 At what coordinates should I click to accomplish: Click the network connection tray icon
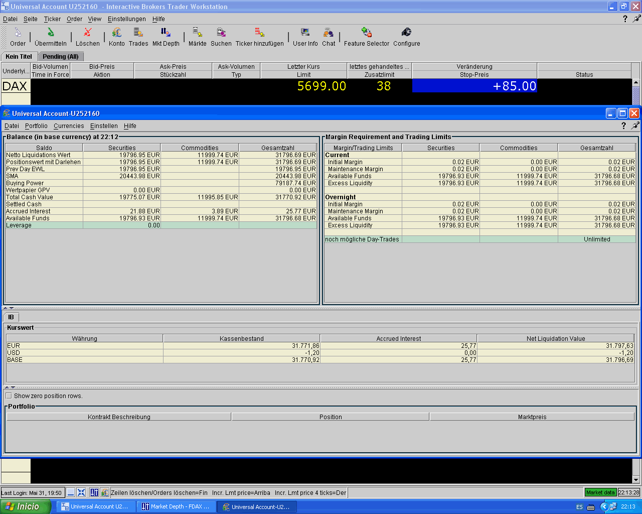tap(613, 506)
